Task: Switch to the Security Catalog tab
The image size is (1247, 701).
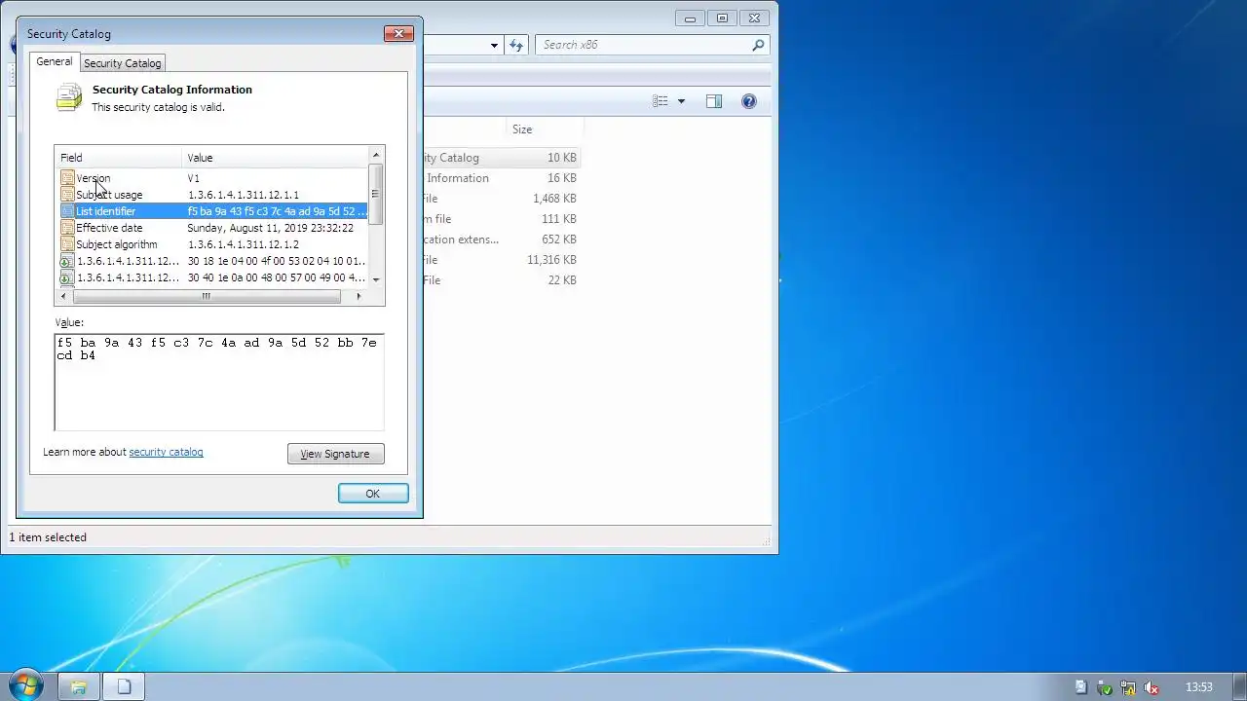Action: pos(122,63)
